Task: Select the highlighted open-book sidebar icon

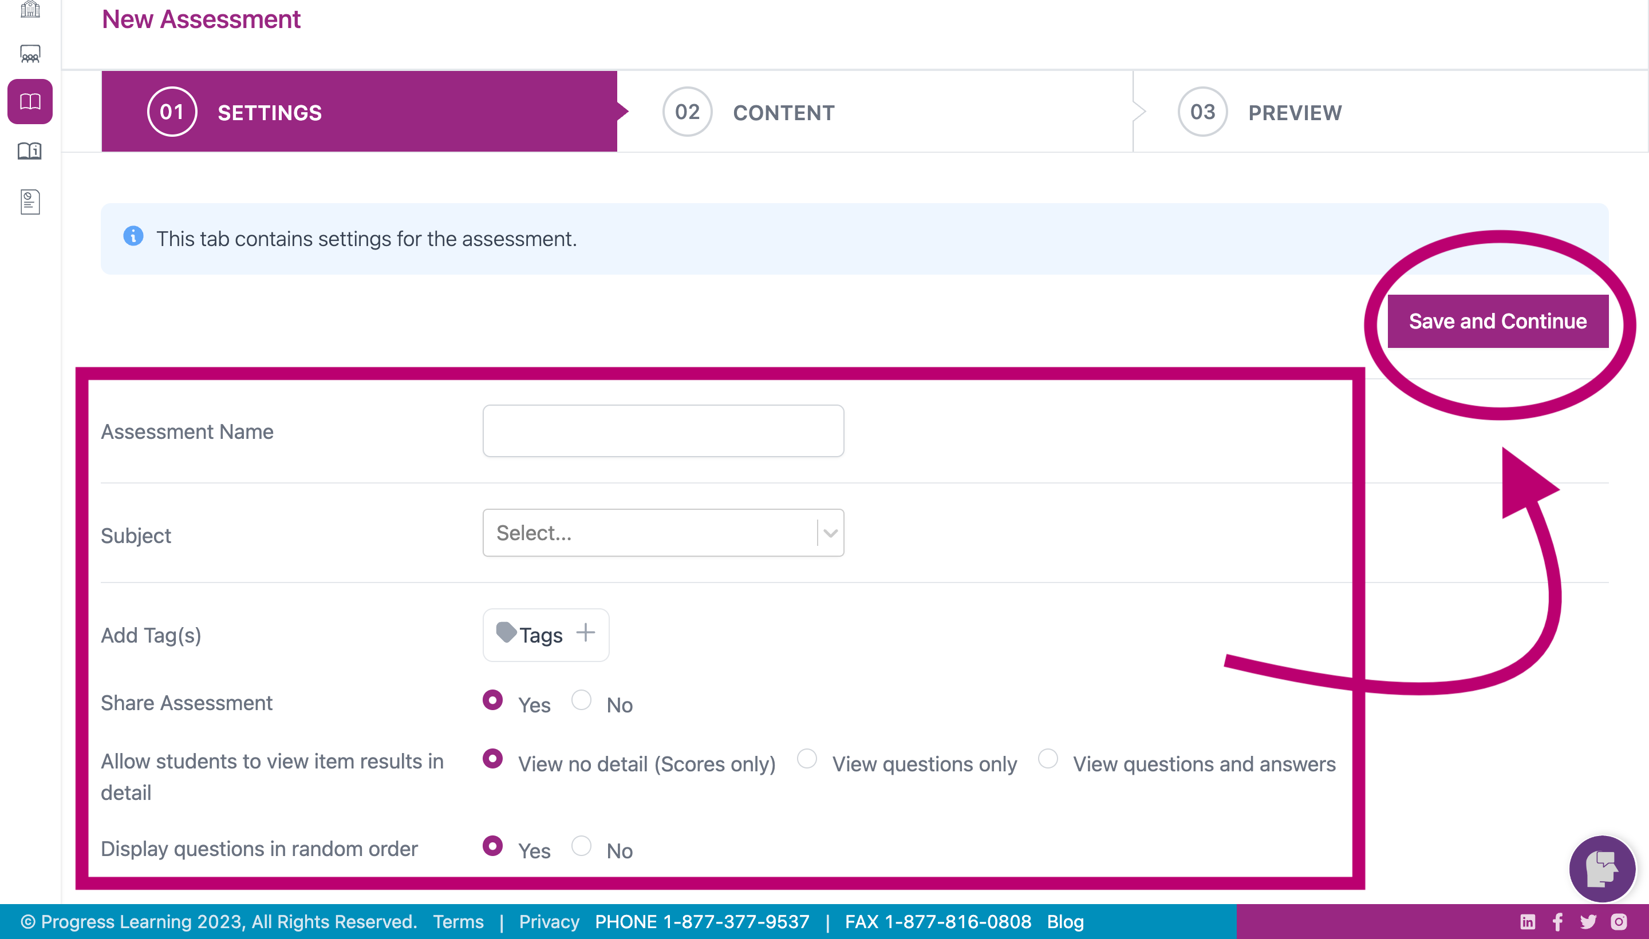Action: pos(30,101)
